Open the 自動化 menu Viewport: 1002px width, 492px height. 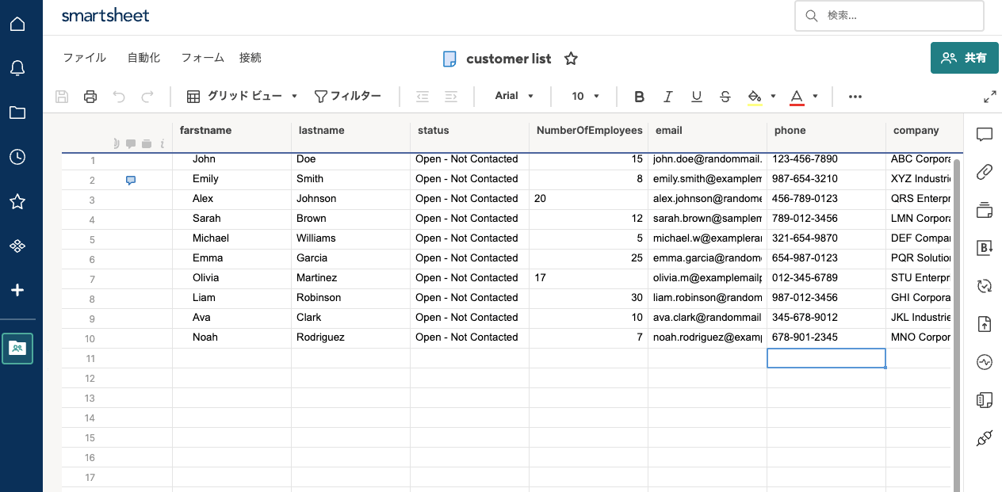[x=143, y=58]
